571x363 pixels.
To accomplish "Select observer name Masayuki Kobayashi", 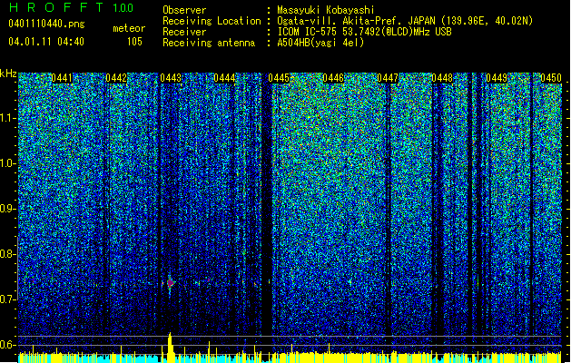I will click(x=326, y=10).
